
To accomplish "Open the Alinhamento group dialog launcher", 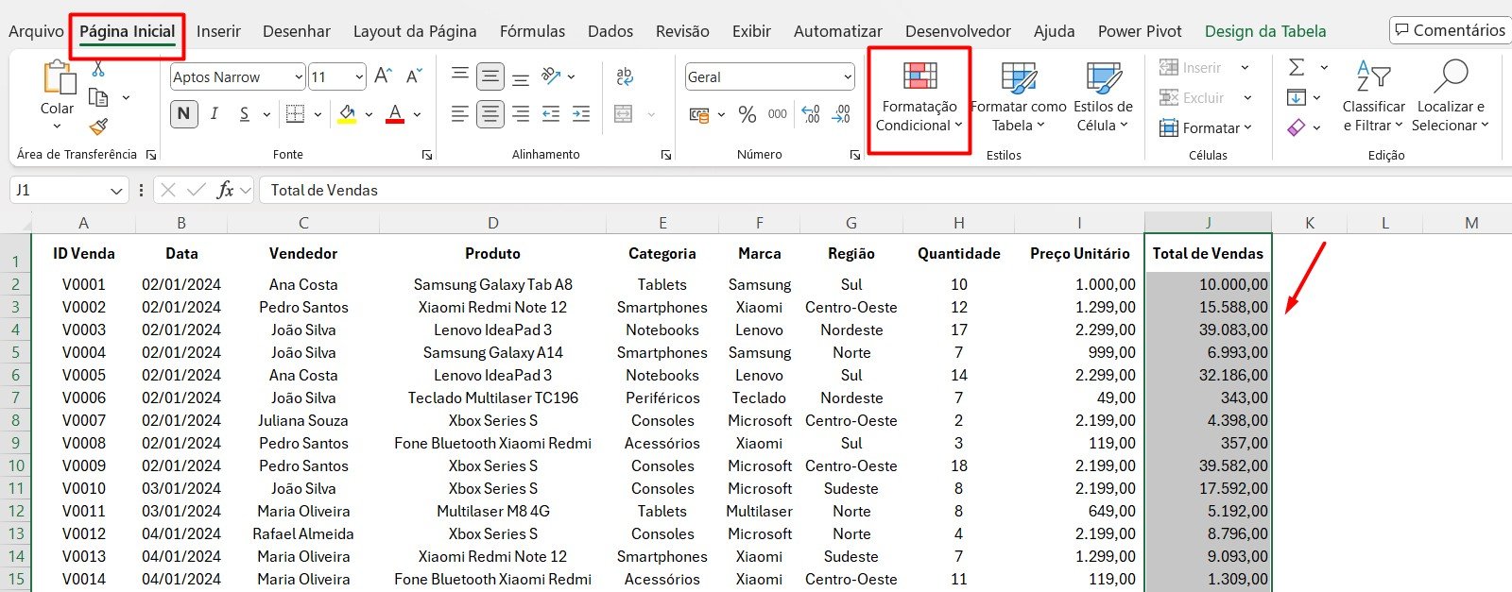I will (x=666, y=155).
